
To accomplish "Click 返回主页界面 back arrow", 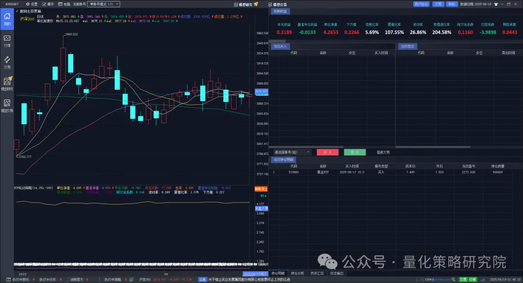I will tap(17, 11).
